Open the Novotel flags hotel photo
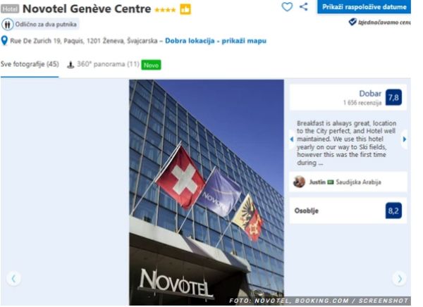423x307 pixels. pos(207,192)
